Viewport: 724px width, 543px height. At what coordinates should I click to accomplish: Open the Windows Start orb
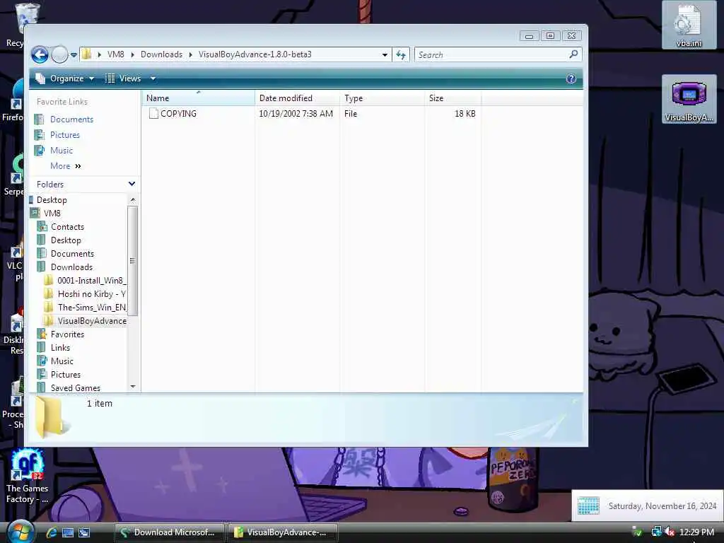21,532
